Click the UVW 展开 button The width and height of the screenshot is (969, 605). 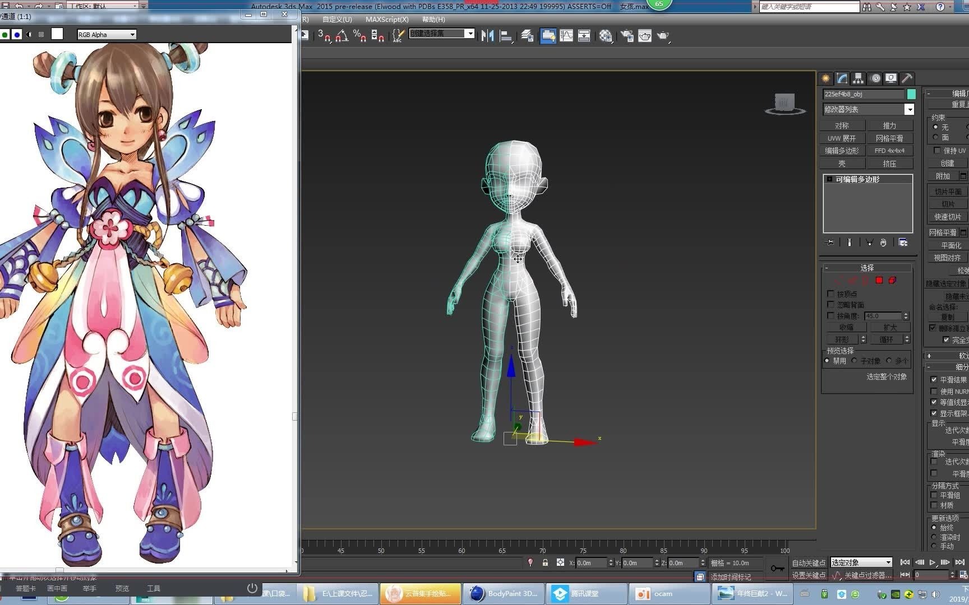(842, 138)
